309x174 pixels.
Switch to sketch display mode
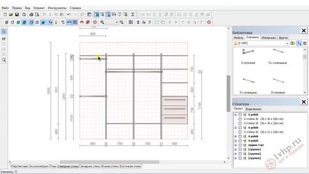pos(13,22)
